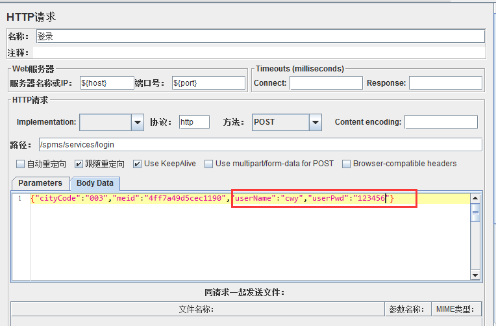This screenshot has height=326, width=496.
Task: Click the MIME类型 column header
Action: pos(456,309)
